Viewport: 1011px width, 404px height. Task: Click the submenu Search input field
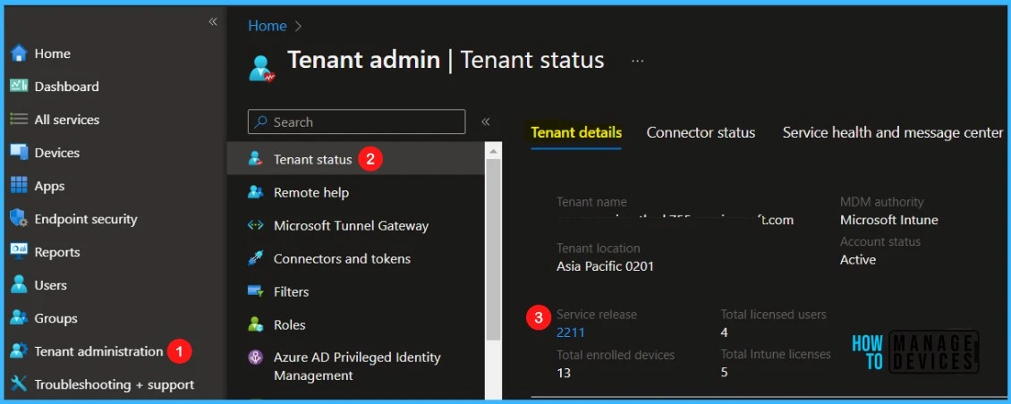[357, 122]
